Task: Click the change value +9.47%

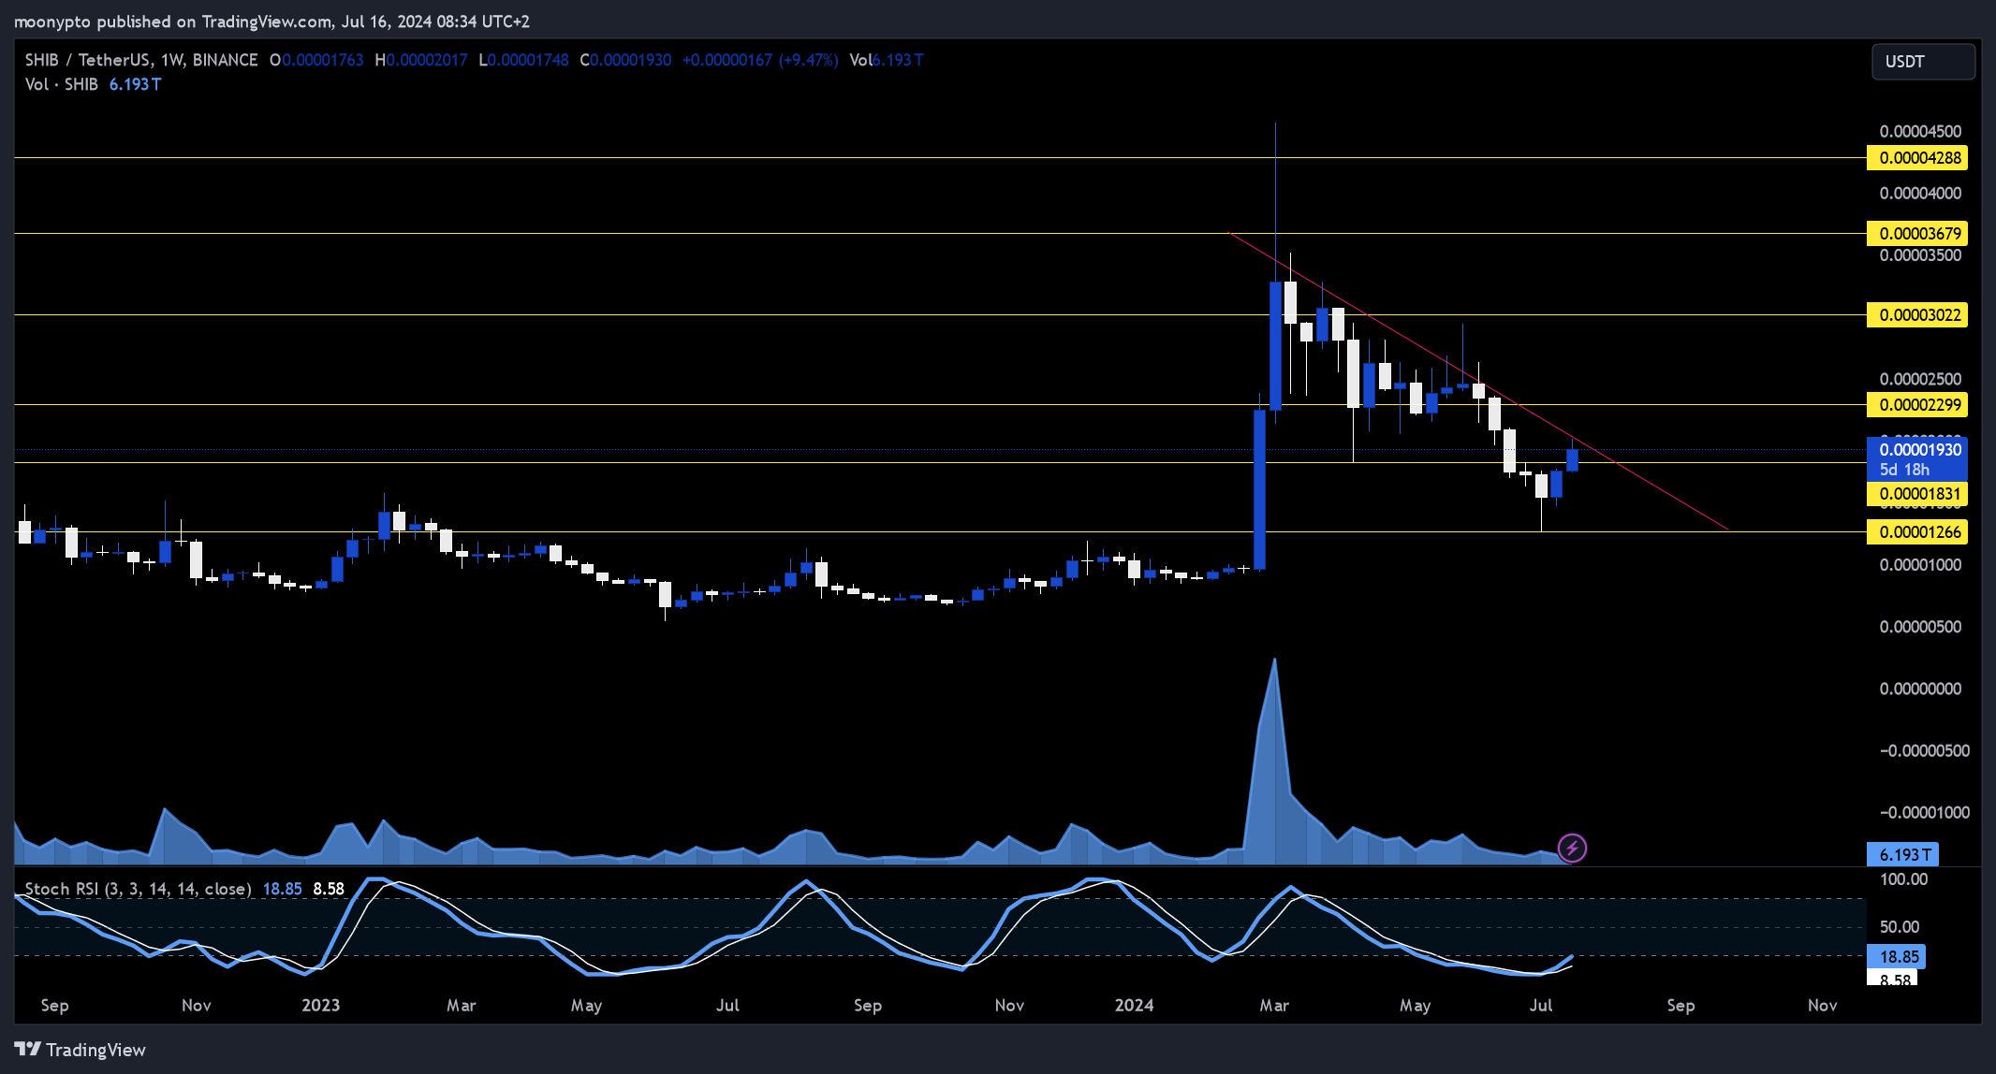Action: coord(808,60)
